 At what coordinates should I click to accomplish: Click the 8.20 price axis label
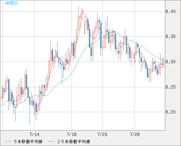pos(171,112)
